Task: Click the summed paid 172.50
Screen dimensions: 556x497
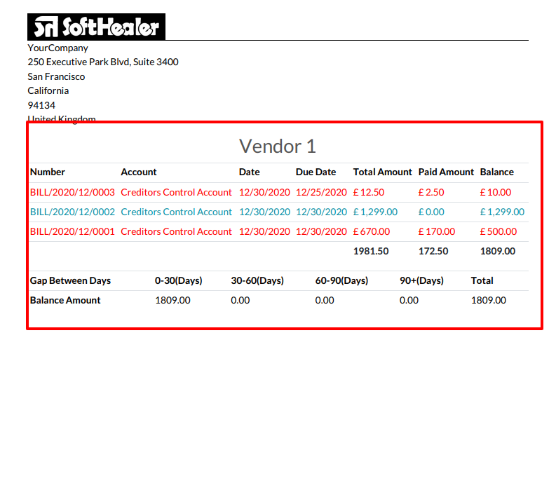Action: click(x=433, y=251)
